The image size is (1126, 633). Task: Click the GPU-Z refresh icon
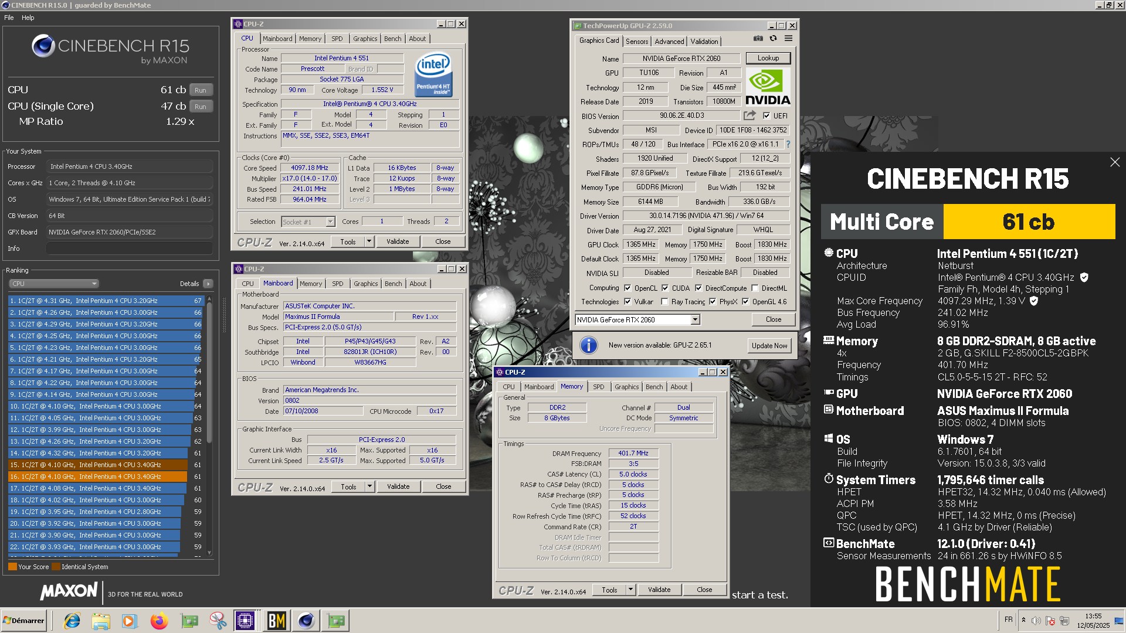pyautogui.click(x=773, y=39)
